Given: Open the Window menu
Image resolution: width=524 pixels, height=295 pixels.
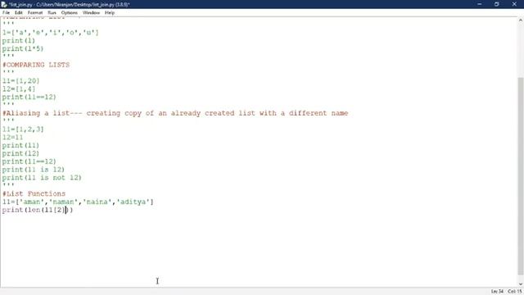Looking at the screenshot, I should coord(91,13).
